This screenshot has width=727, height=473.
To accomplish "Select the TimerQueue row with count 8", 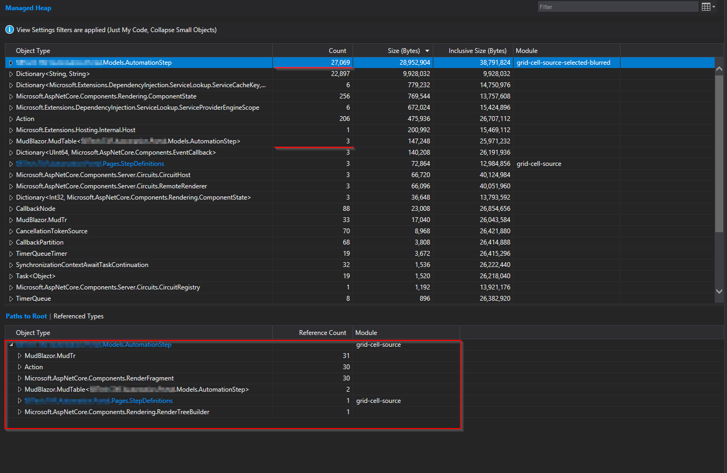I will pos(360,299).
